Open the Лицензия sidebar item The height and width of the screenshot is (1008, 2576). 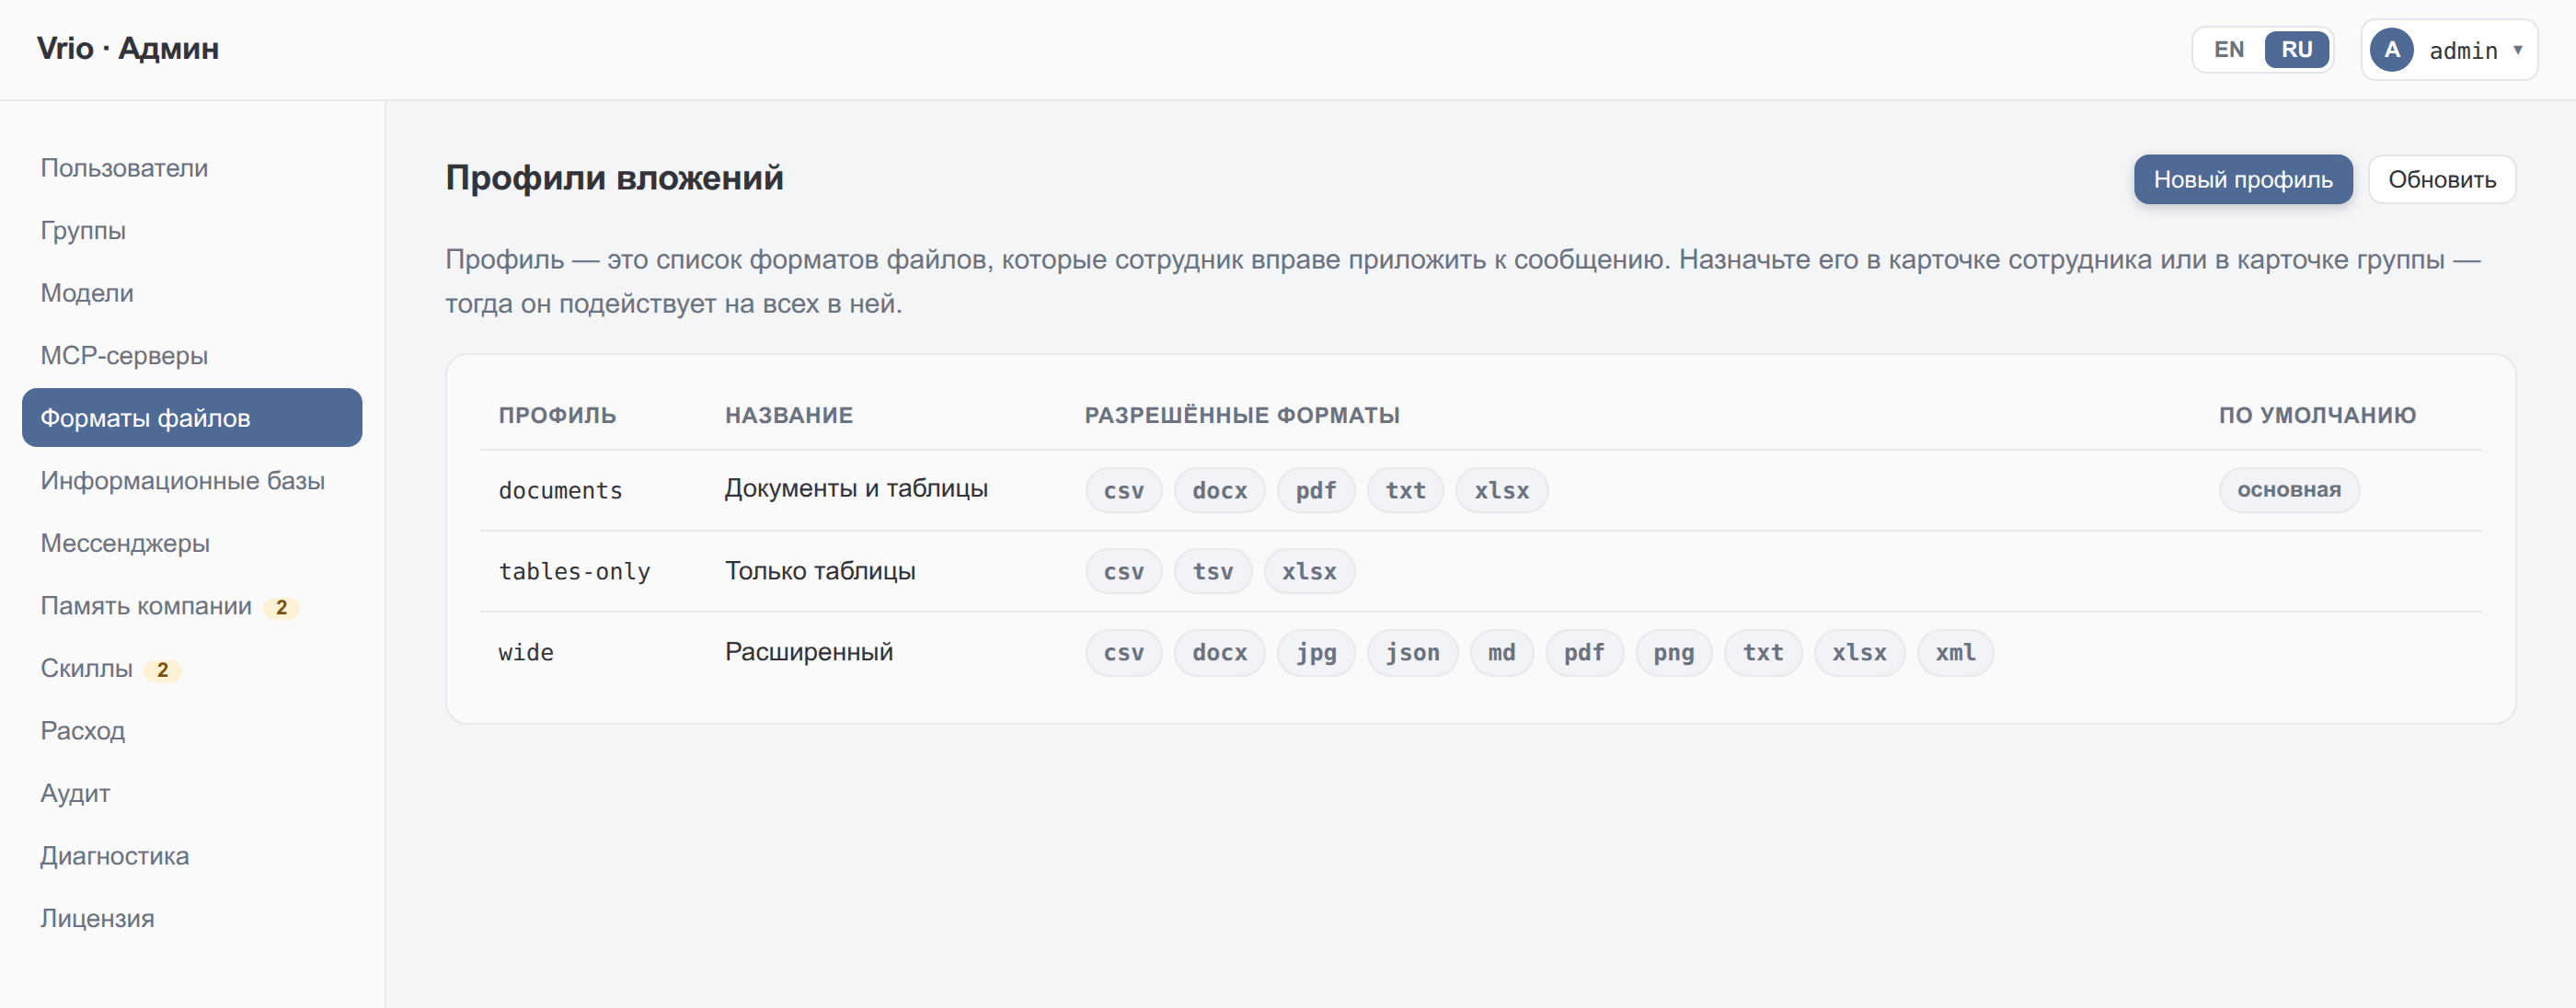pyautogui.click(x=192, y=918)
